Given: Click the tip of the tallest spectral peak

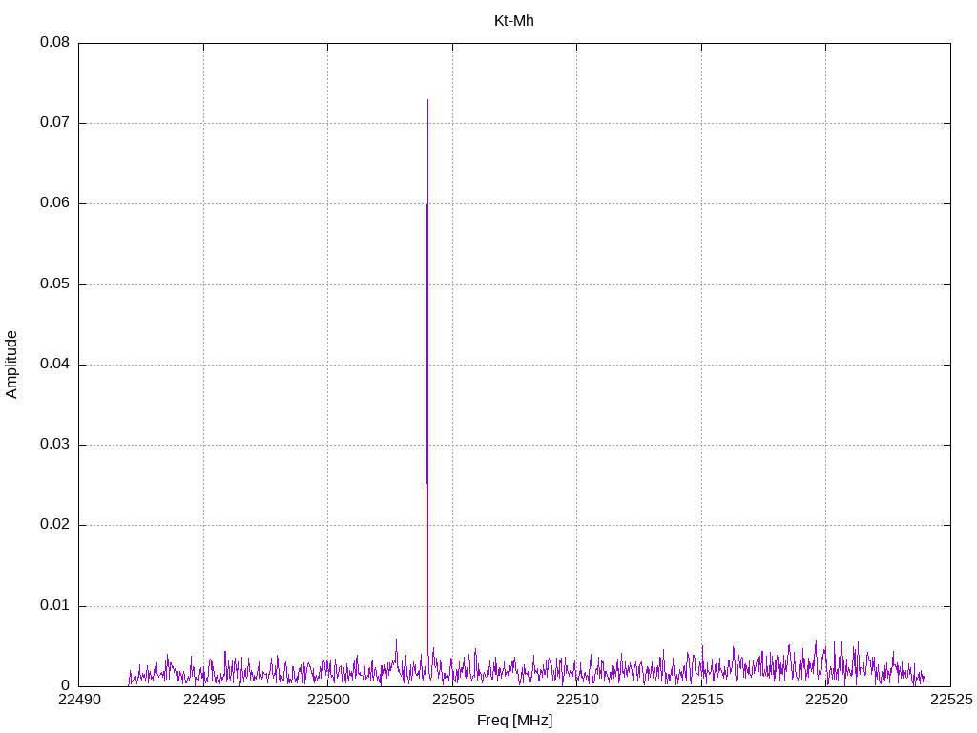Looking at the screenshot, I should (427, 100).
